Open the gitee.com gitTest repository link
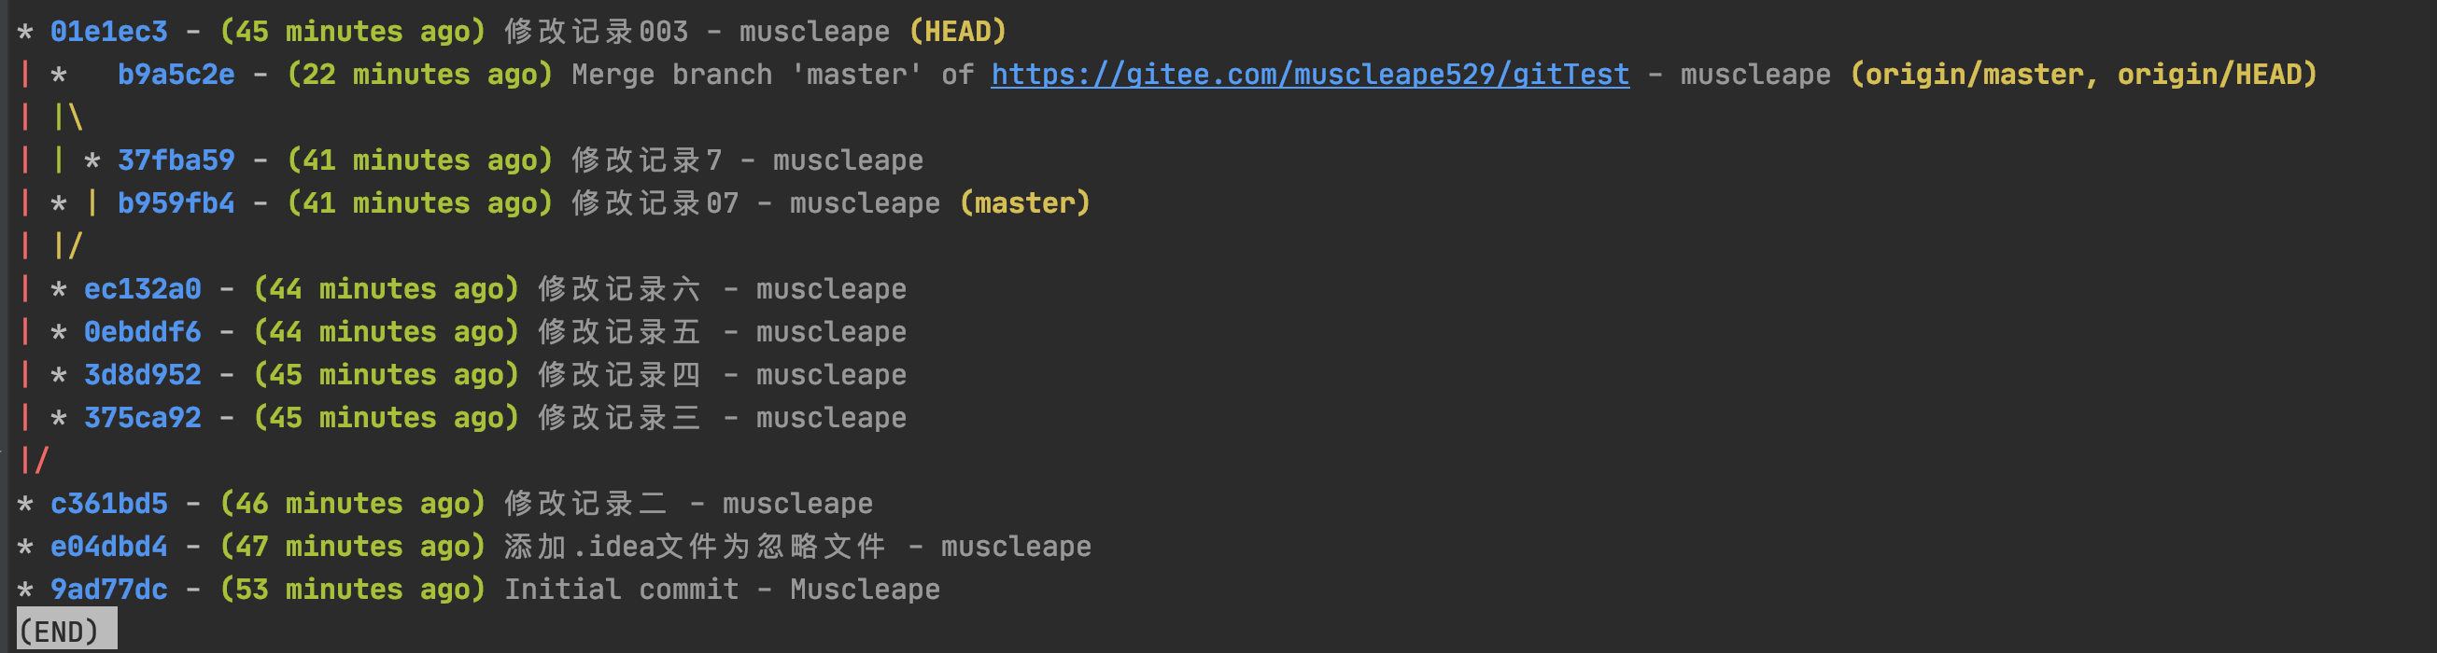The width and height of the screenshot is (2437, 653). 1309,75
